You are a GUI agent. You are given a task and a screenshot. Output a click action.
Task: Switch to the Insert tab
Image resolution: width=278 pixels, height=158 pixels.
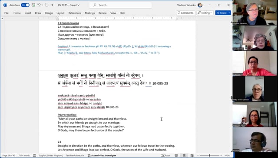click(x=28, y=13)
